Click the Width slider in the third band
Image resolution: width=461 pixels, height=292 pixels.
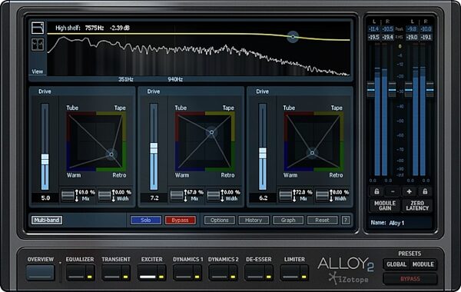tap(322, 195)
